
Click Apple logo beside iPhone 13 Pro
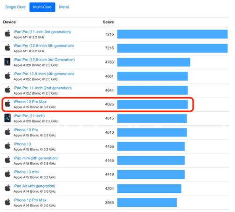[8, 132]
